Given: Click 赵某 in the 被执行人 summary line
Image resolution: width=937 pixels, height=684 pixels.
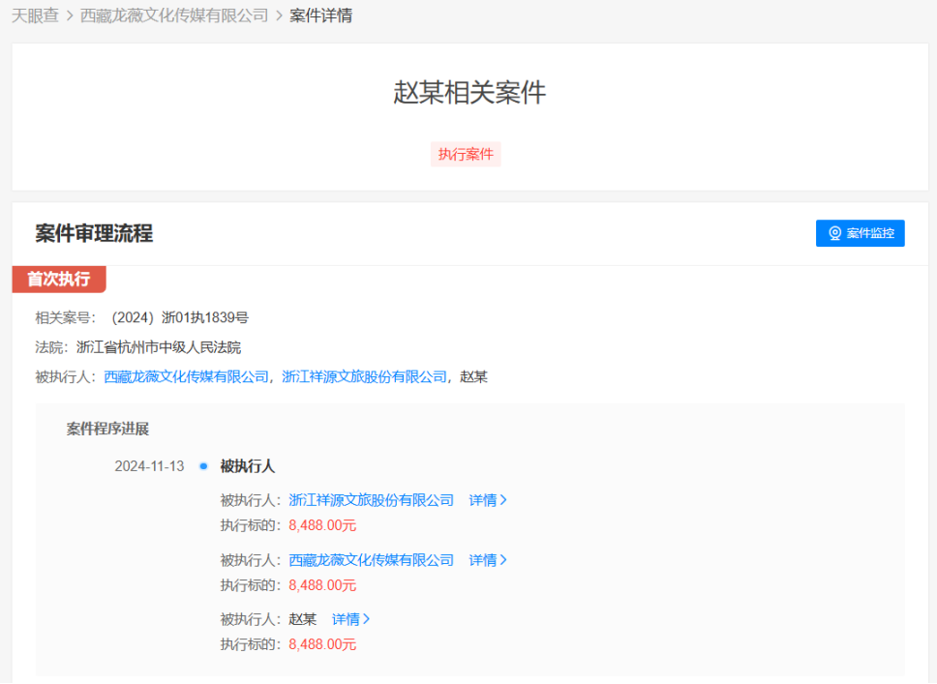Looking at the screenshot, I should coord(474,377).
